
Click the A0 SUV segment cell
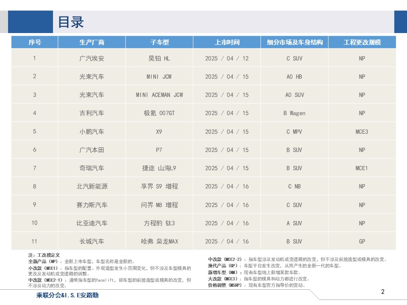pos(294,95)
